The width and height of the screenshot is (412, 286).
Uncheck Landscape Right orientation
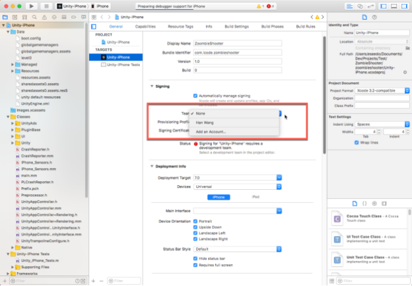pos(195,239)
